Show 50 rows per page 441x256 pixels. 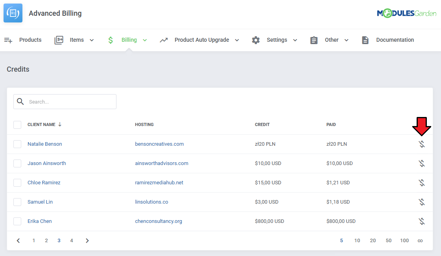click(389, 241)
